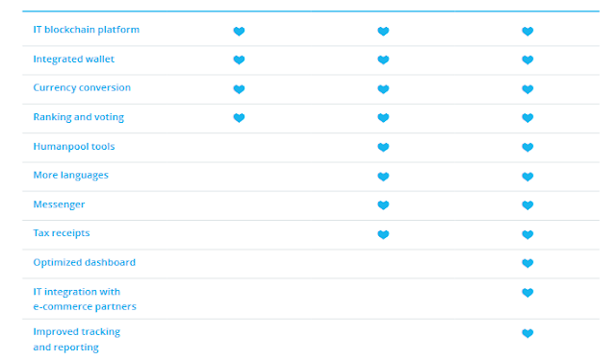Click the last-column heart for Tax receipts
This screenshot has width=616, height=360.
click(x=527, y=234)
